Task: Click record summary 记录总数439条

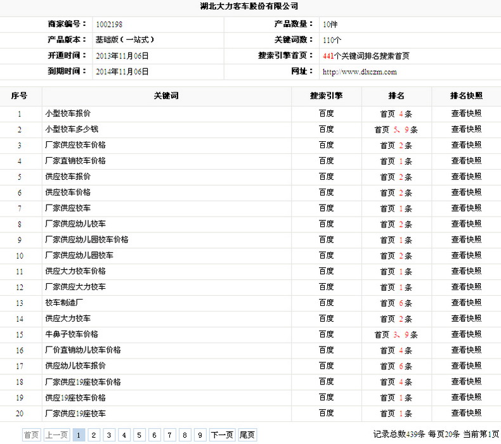Action: click(x=399, y=434)
